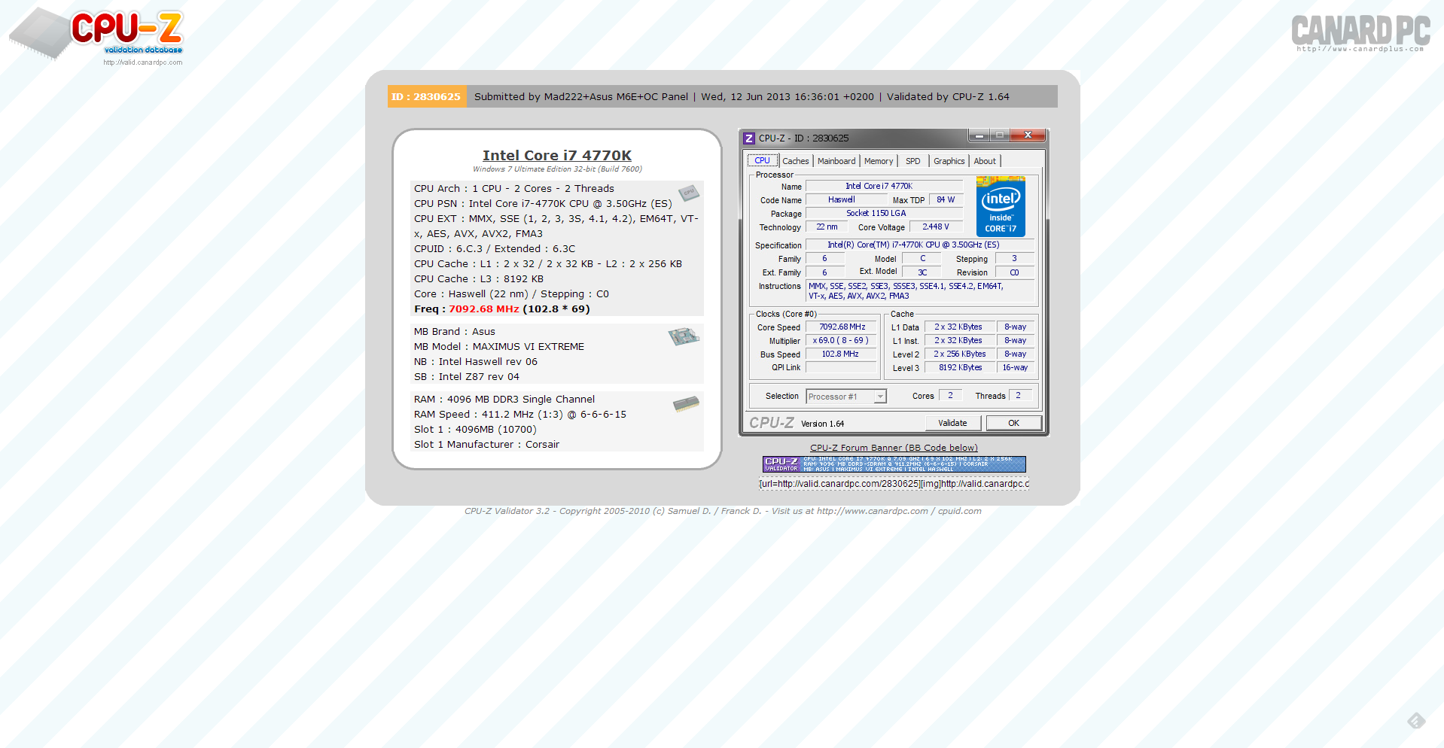This screenshot has height=748, width=1444.
Task: Click the Name Intel Core i7 4770K field
Action: click(x=884, y=187)
